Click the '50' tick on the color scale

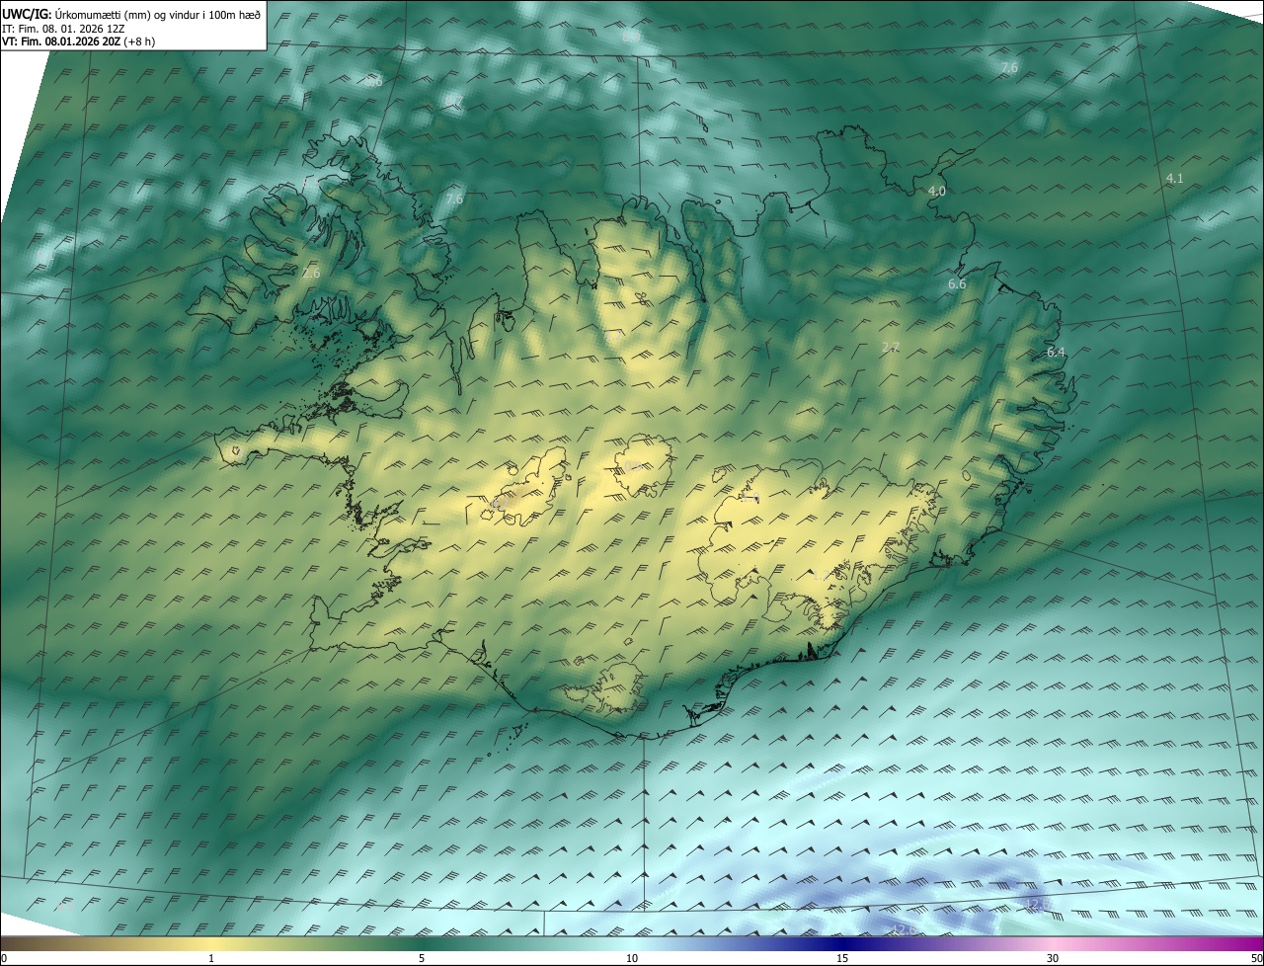point(1256,958)
